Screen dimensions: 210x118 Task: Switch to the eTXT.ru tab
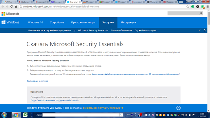coord(9,2)
